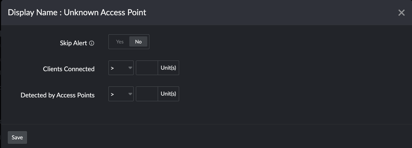This screenshot has width=412, height=148.
Task: Click the Clients Connected dropdown arrow
Action: point(130,68)
